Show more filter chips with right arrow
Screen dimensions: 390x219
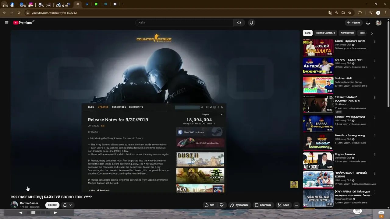pyautogui.click(x=372, y=33)
